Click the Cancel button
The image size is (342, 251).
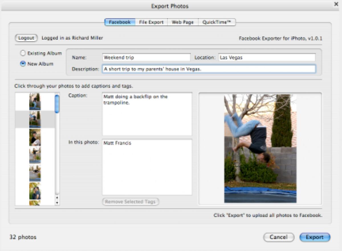279,237
